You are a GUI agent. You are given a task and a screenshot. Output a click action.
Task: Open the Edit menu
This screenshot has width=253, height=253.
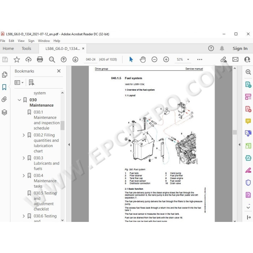click(x=12, y=41)
